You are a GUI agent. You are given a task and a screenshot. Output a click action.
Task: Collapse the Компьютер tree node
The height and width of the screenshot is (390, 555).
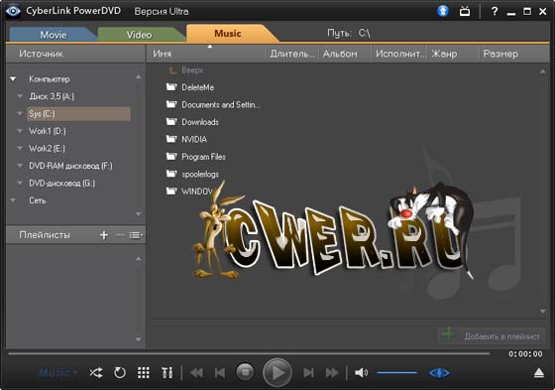pyautogui.click(x=13, y=79)
